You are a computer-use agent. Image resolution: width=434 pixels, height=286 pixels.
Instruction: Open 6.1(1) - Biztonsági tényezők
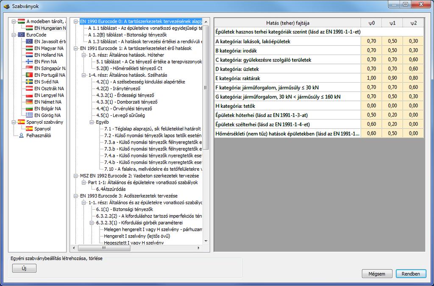pyautogui.click(x=125, y=209)
